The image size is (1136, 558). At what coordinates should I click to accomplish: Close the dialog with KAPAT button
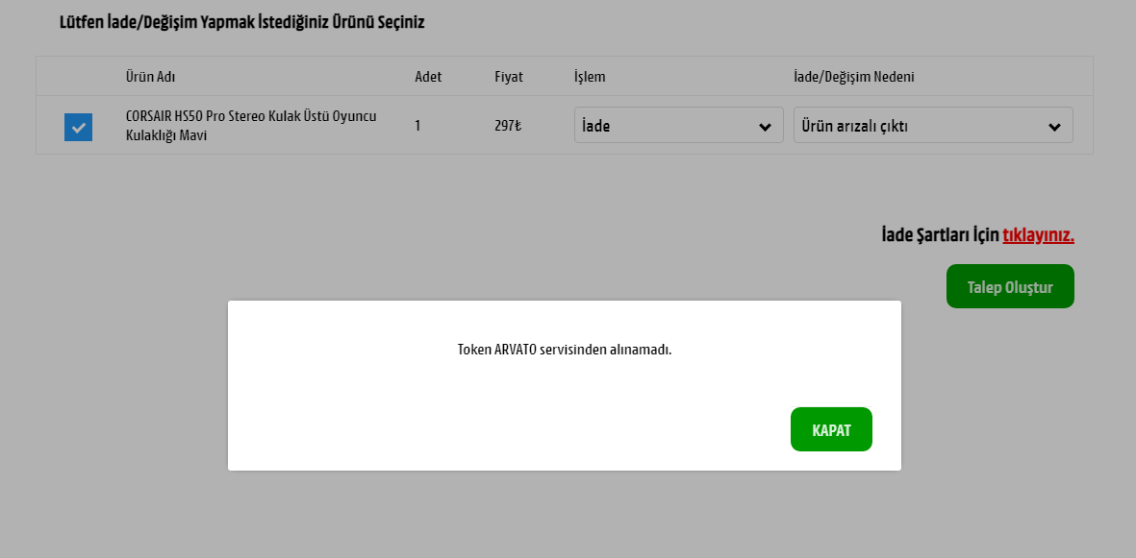(x=831, y=429)
